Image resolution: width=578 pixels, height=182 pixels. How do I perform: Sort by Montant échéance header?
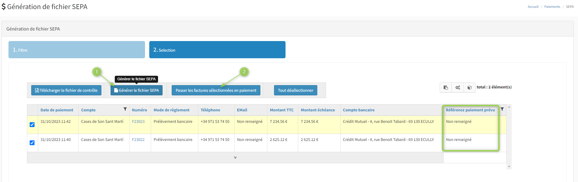pyautogui.click(x=318, y=110)
